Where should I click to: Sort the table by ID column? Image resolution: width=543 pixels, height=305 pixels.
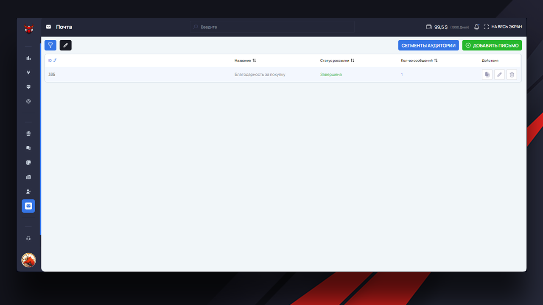click(x=52, y=61)
